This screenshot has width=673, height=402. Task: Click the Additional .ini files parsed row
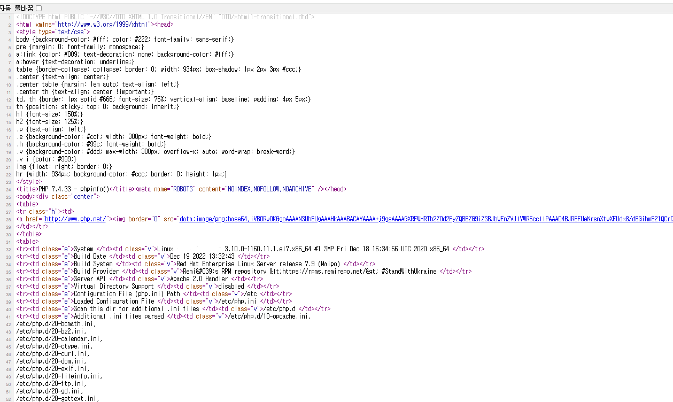click(x=164, y=316)
